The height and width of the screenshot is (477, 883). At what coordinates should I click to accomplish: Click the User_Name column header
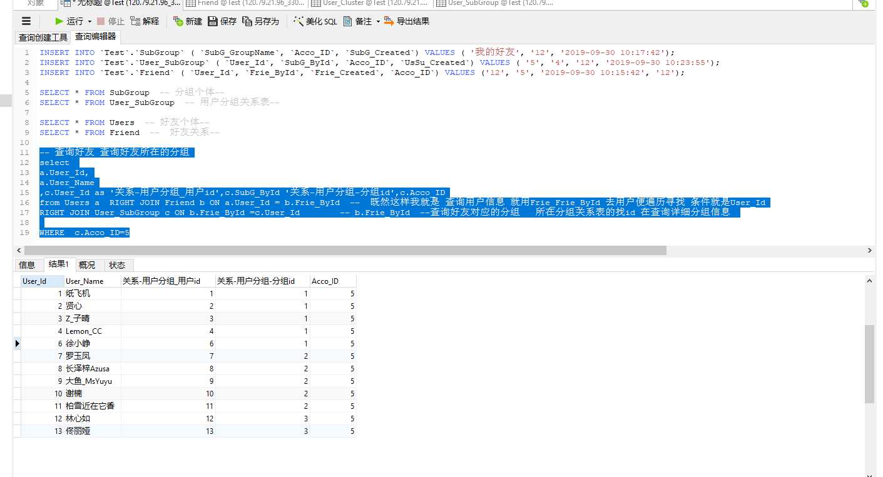92,281
